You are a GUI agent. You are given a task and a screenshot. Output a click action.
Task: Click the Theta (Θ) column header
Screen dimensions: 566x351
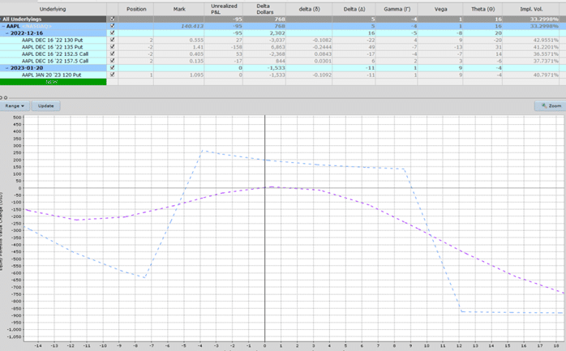tap(482, 9)
